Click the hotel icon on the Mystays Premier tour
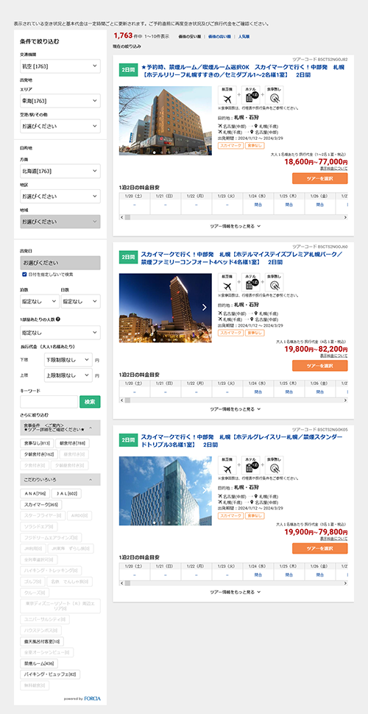The height and width of the screenshot is (714, 368). 251,283
